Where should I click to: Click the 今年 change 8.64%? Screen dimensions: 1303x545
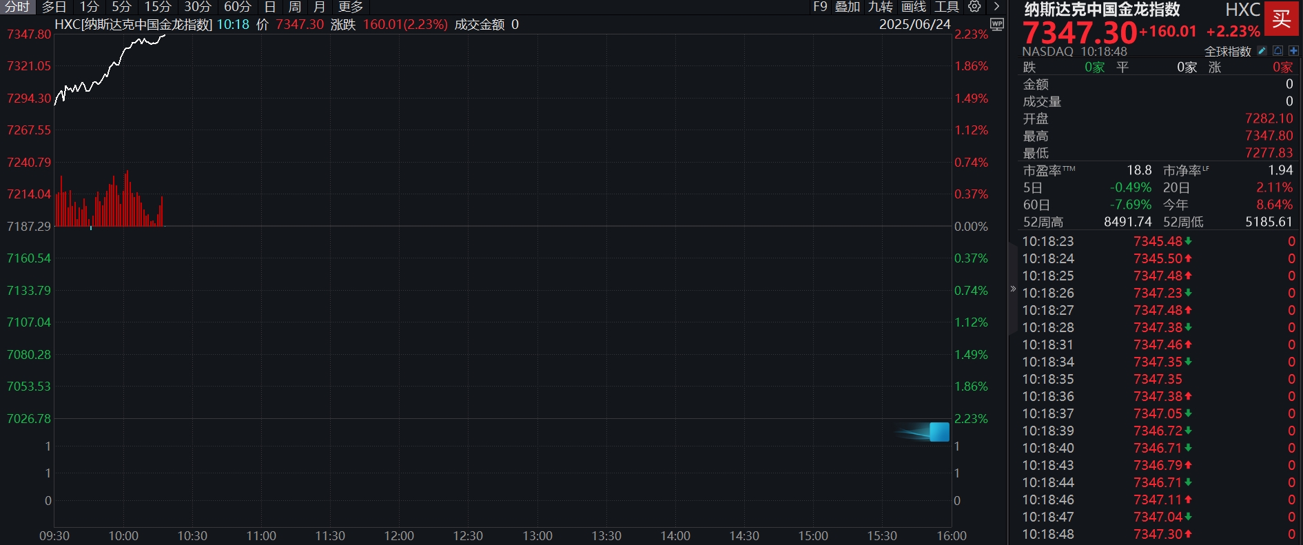(x=1275, y=205)
